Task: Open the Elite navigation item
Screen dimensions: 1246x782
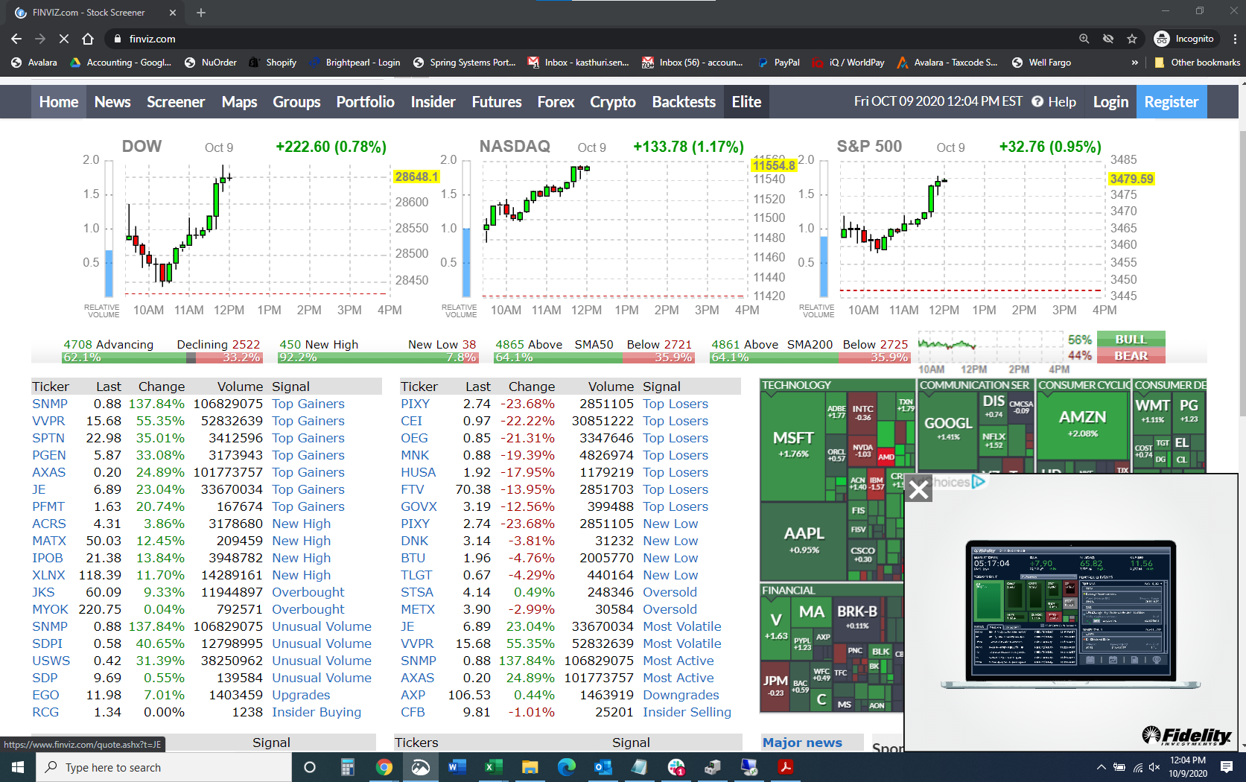Action: pyautogui.click(x=746, y=102)
